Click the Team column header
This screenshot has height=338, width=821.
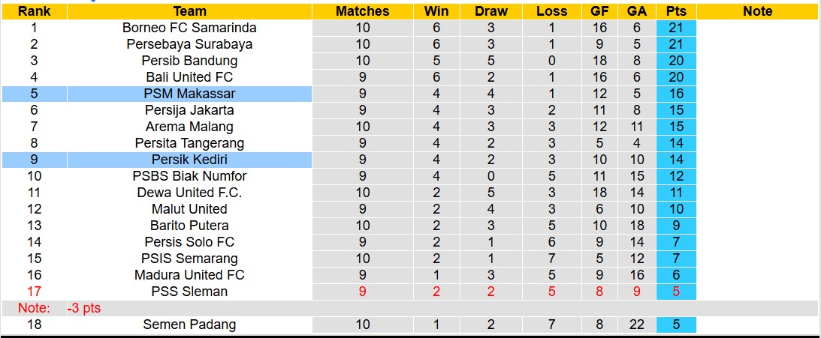pyautogui.click(x=189, y=11)
